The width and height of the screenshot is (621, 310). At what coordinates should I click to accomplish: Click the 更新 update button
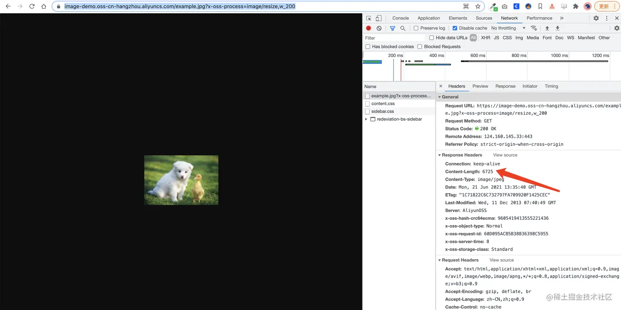(607, 7)
